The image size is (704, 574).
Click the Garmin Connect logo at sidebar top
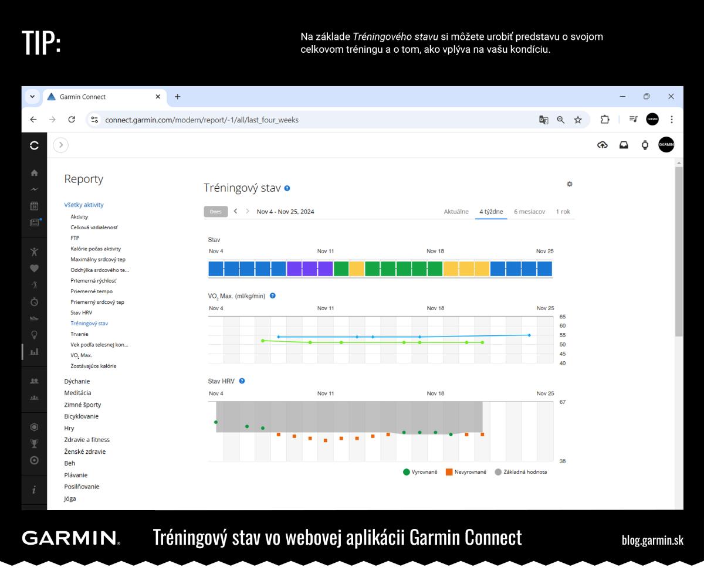(34, 145)
